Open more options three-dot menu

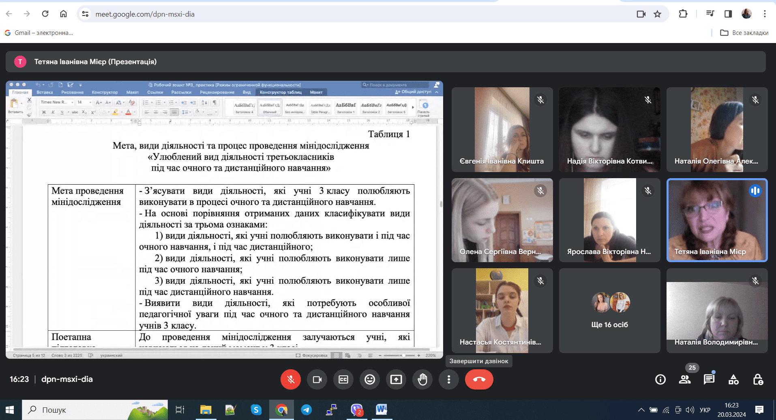448,379
